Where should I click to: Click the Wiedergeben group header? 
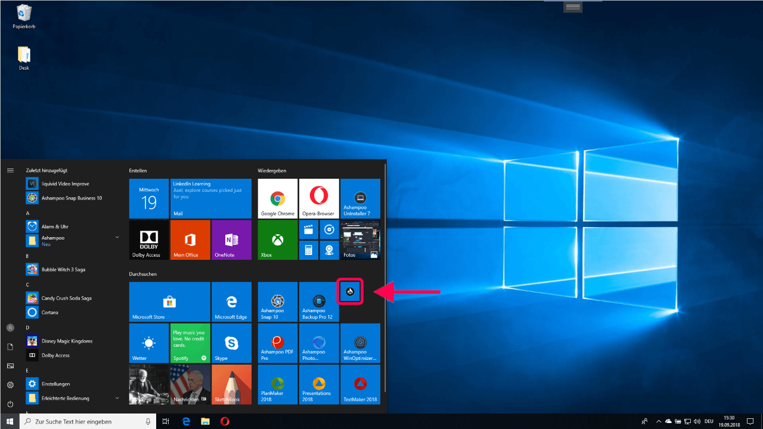(272, 170)
